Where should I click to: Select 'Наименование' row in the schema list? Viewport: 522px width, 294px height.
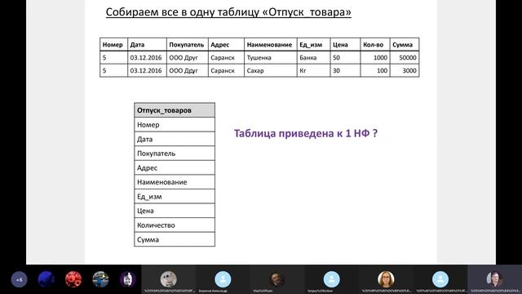175,182
